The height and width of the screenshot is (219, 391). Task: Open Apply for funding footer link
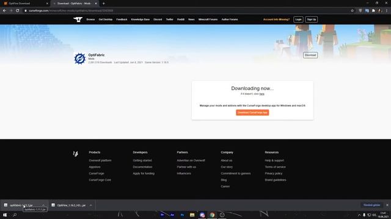144,173
